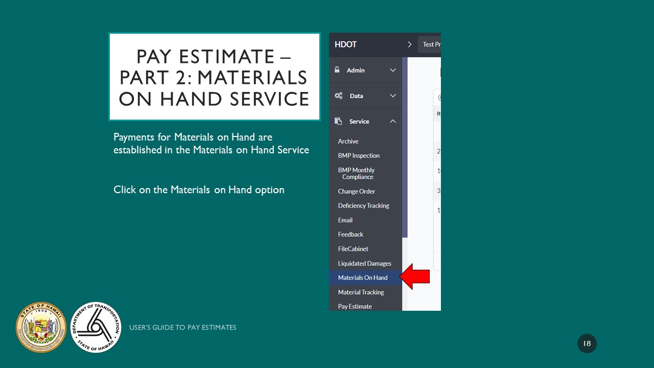Screen dimensions: 654x368
Task: Click the sidebar vertical scrollbar
Action: pyautogui.click(x=405, y=147)
